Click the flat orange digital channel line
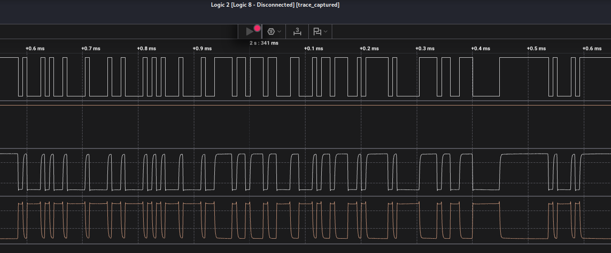611x253 pixels. [x=305, y=105]
